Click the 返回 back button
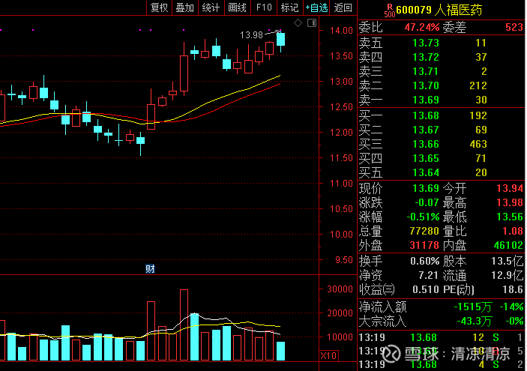The width and height of the screenshot is (527, 371). pos(343,7)
